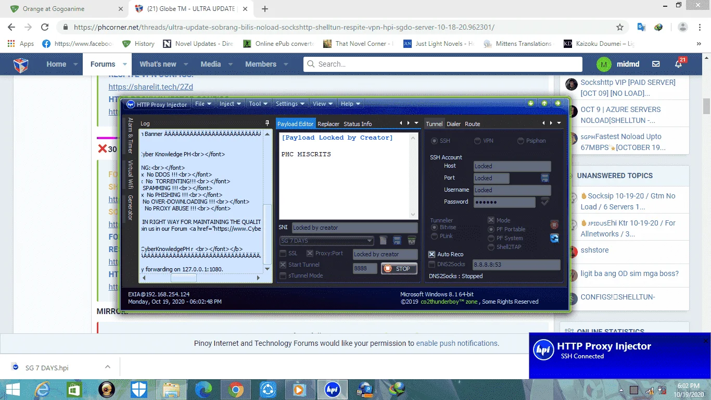The width and height of the screenshot is (711, 400).
Task: Bookmark this page with the star icon
Action: click(x=619, y=27)
